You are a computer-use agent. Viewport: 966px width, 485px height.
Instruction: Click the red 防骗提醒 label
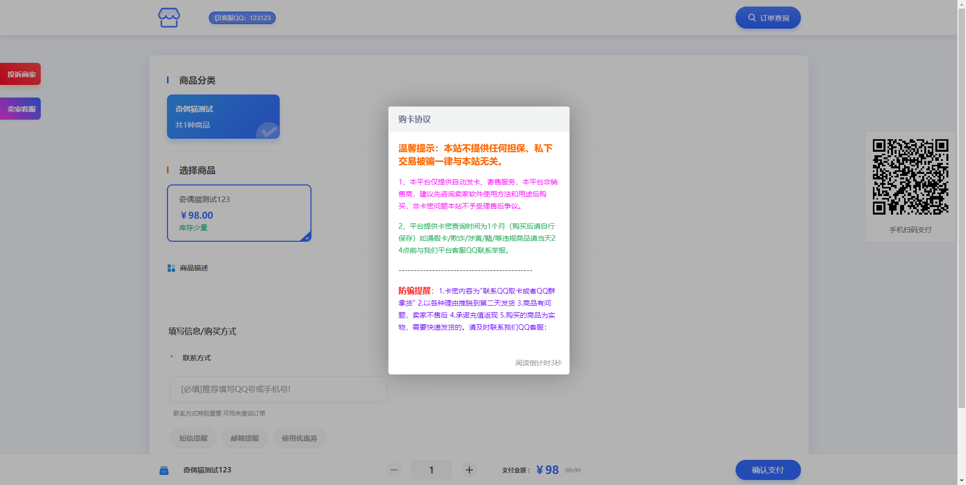pyautogui.click(x=415, y=290)
